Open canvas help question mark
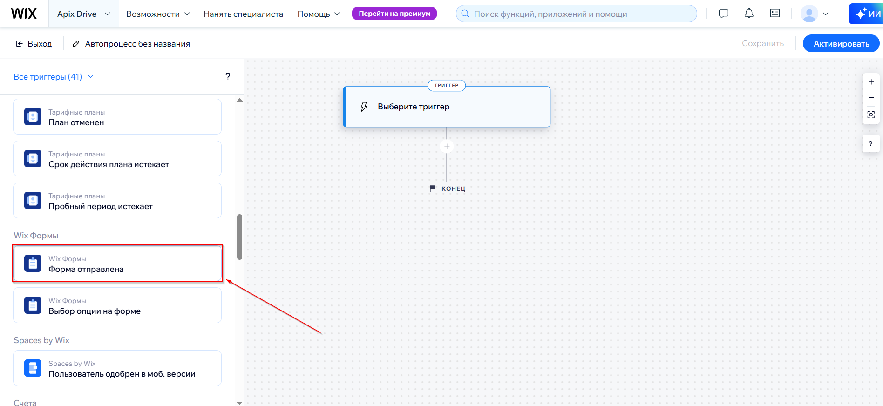Viewport: 883px width, 406px height. tap(870, 143)
